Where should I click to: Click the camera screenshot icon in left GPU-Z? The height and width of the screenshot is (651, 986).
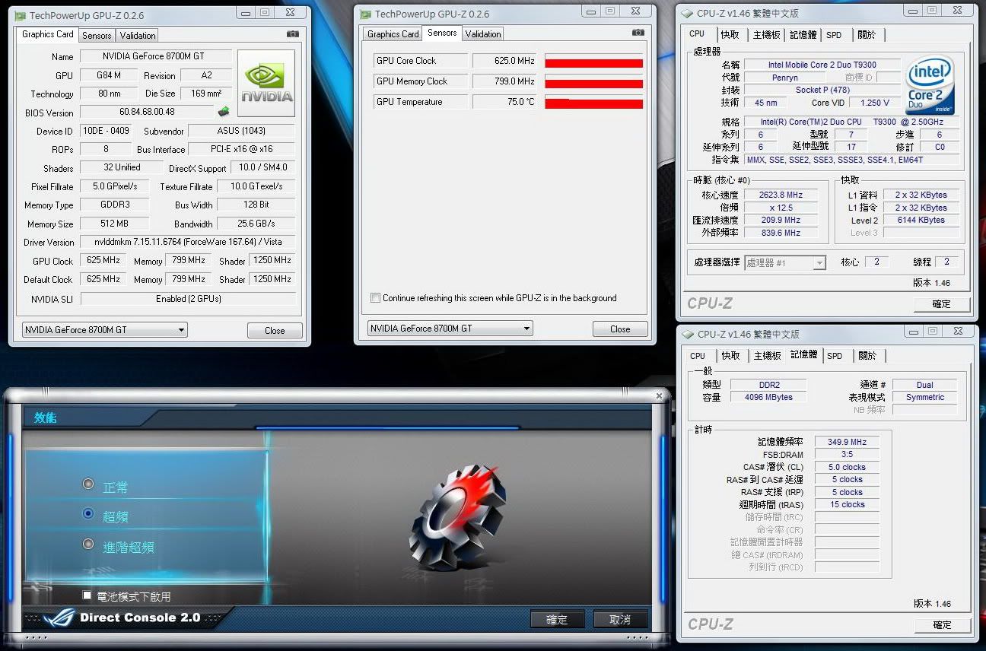tap(292, 34)
